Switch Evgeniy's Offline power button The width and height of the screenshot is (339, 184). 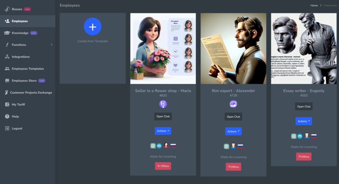(304, 156)
